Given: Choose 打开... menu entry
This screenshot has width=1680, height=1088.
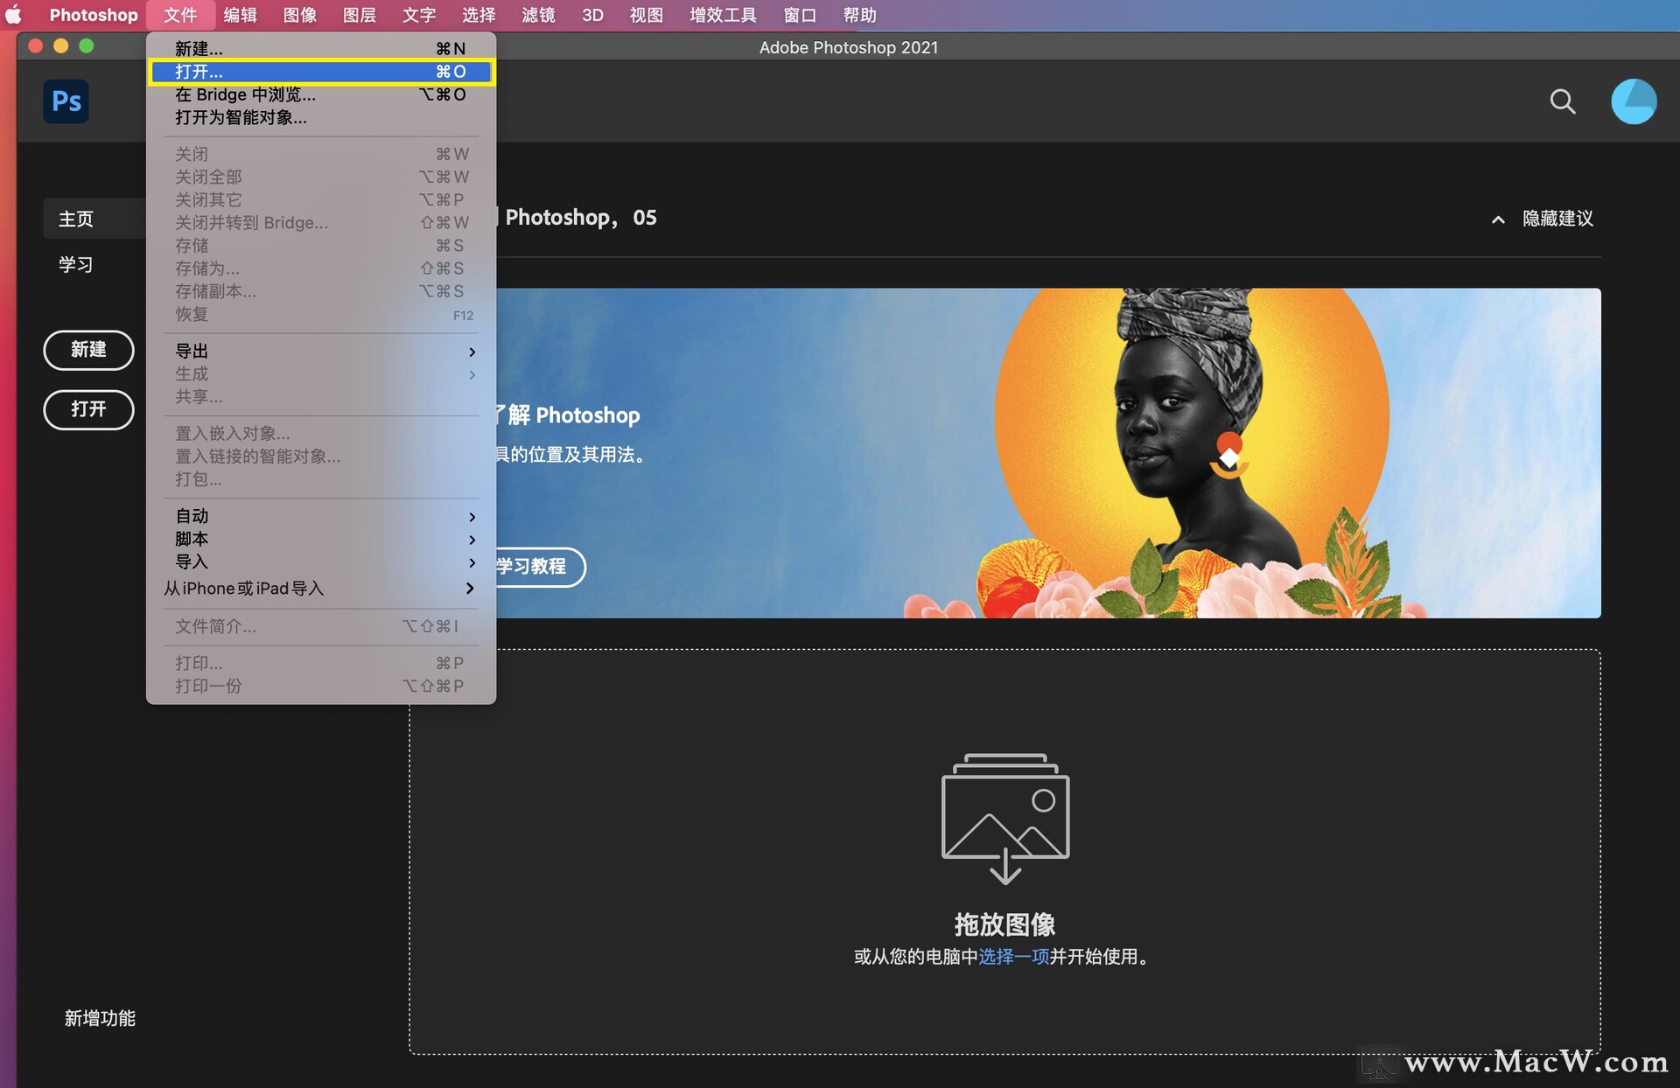Looking at the screenshot, I should [x=321, y=72].
